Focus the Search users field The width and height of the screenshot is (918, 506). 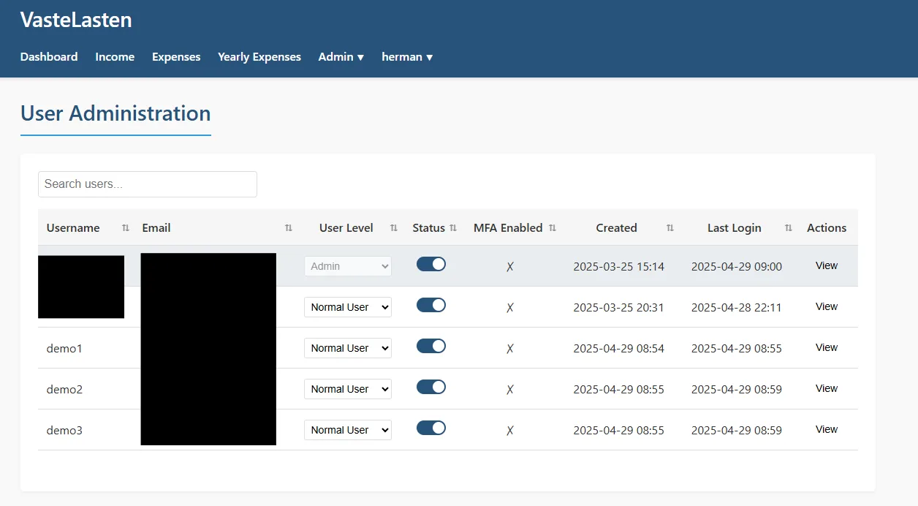tap(148, 184)
